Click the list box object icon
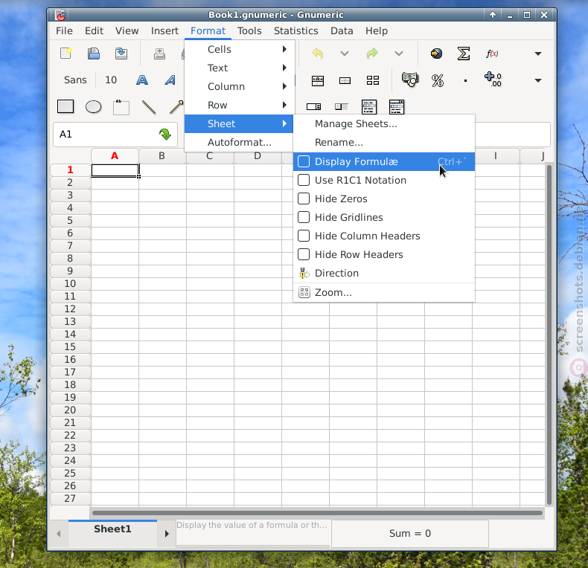This screenshot has height=568, width=588. [x=369, y=107]
